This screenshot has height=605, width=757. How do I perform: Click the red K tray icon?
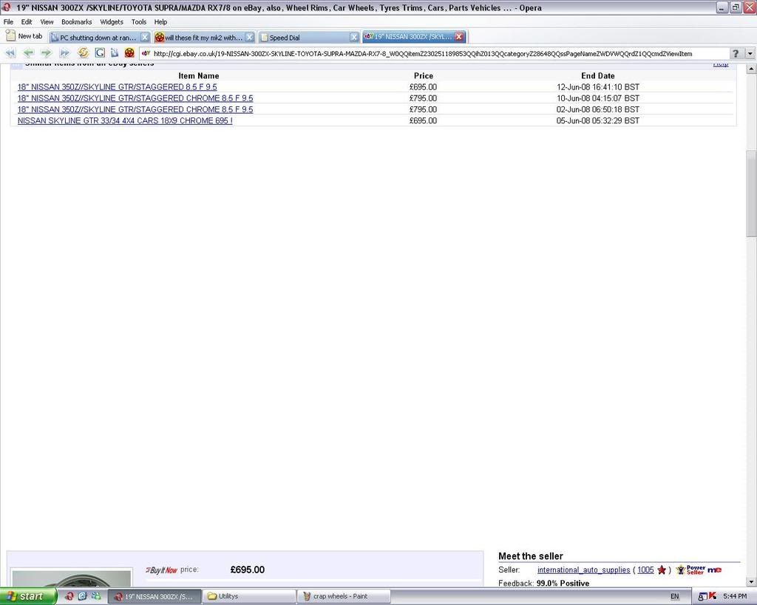(x=713, y=597)
